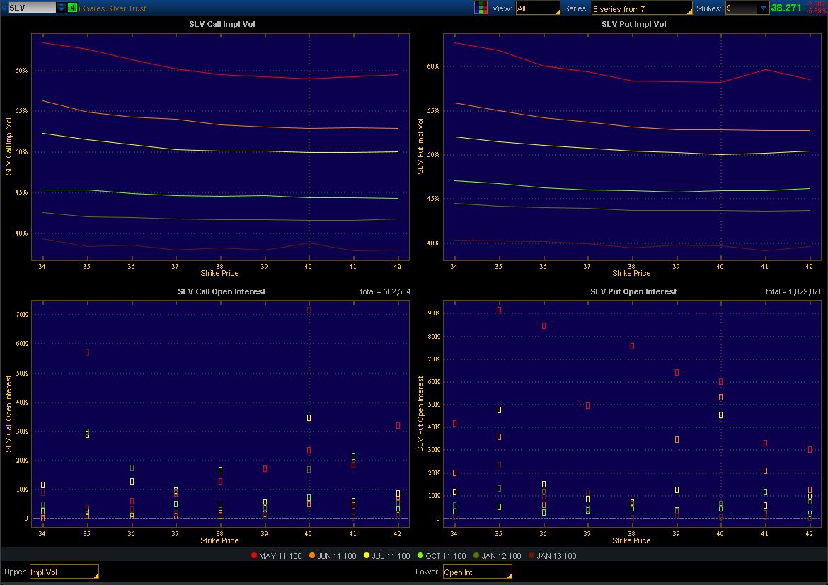The width and height of the screenshot is (828, 585).
Task: Click the Series: label
Action: pyautogui.click(x=575, y=8)
